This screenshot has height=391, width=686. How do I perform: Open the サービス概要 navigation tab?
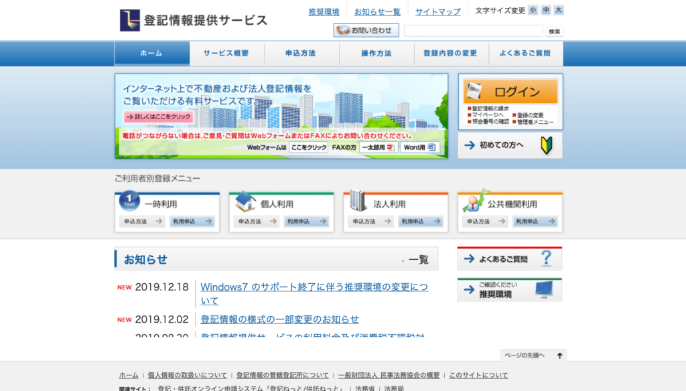click(x=226, y=54)
